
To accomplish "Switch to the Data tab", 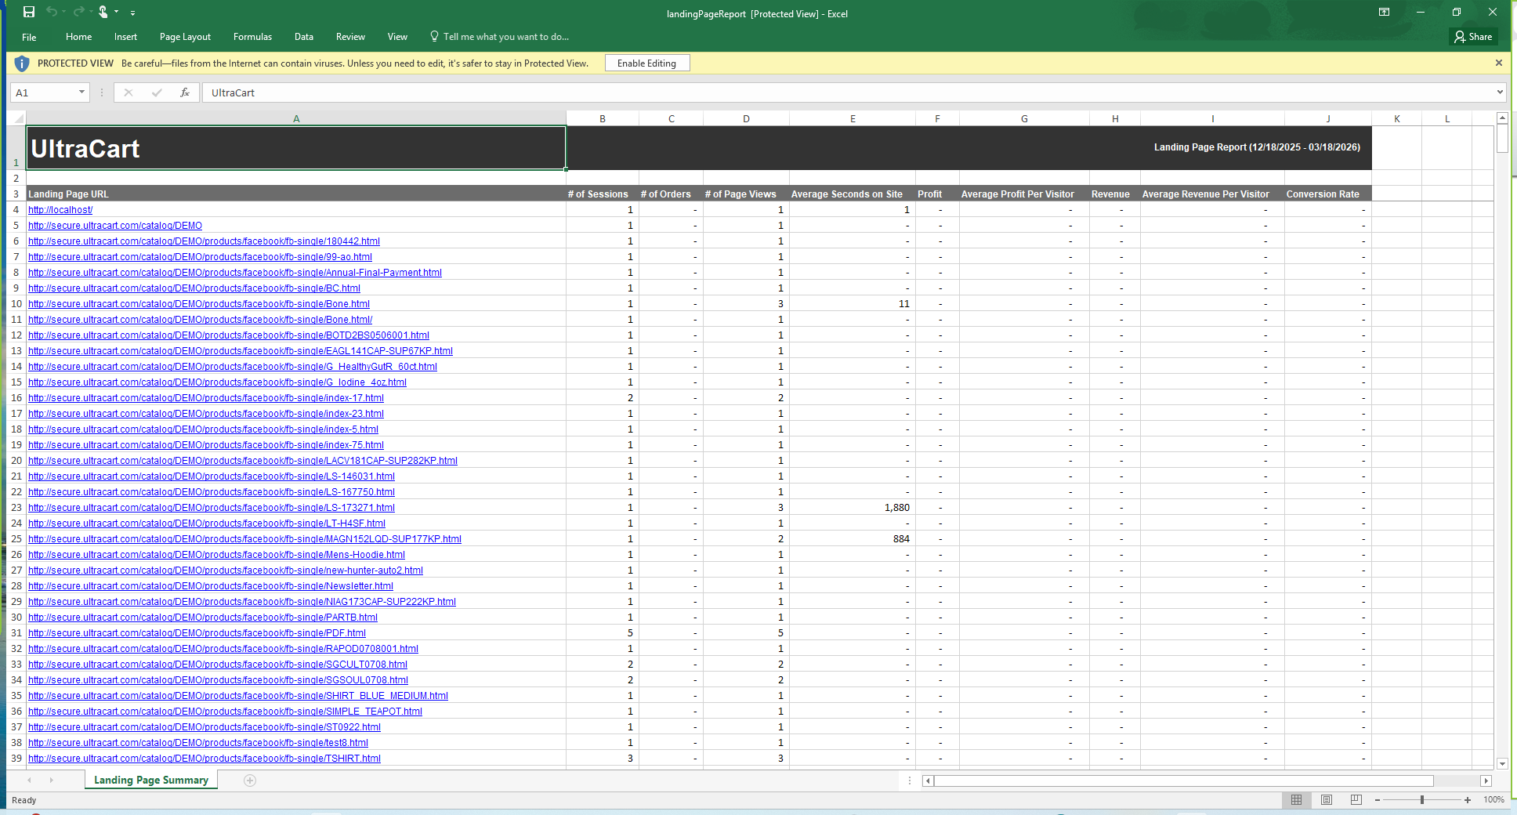I will [304, 37].
